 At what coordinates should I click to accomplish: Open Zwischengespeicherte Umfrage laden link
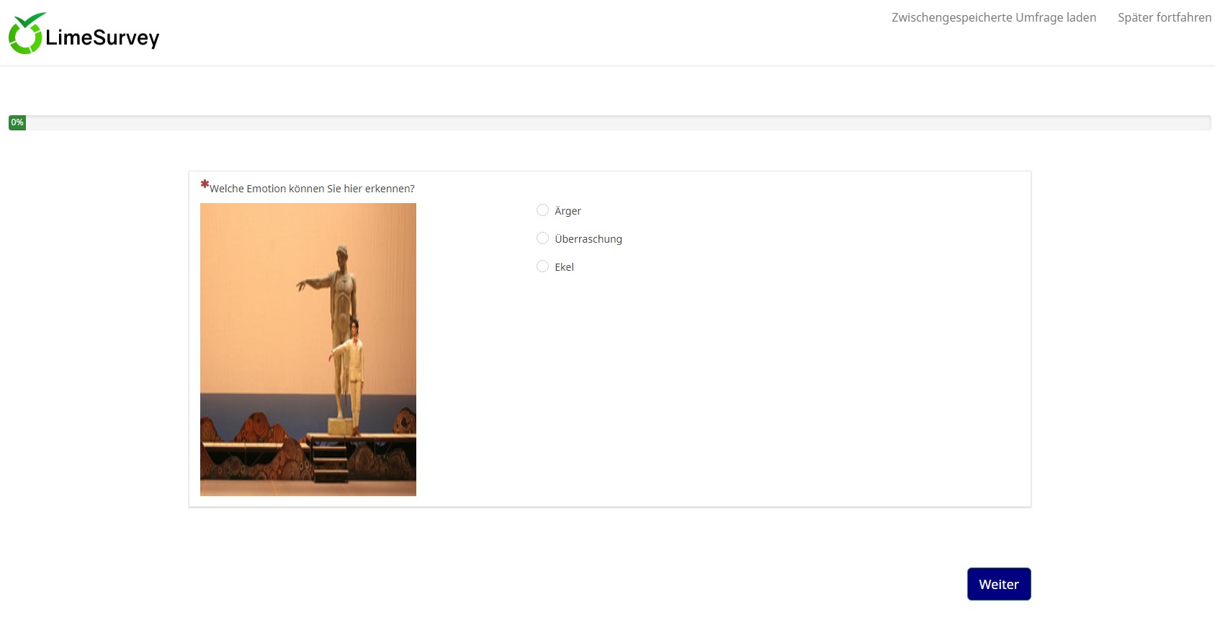pyautogui.click(x=993, y=17)
